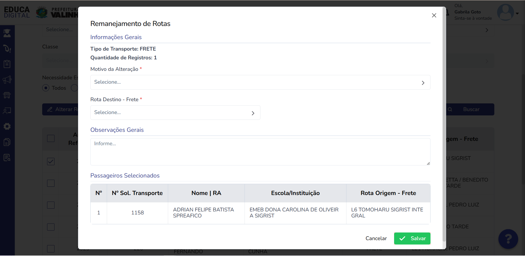
Task: Open the megaphone announcements sidebar icon
Action: tap(7, 80)
